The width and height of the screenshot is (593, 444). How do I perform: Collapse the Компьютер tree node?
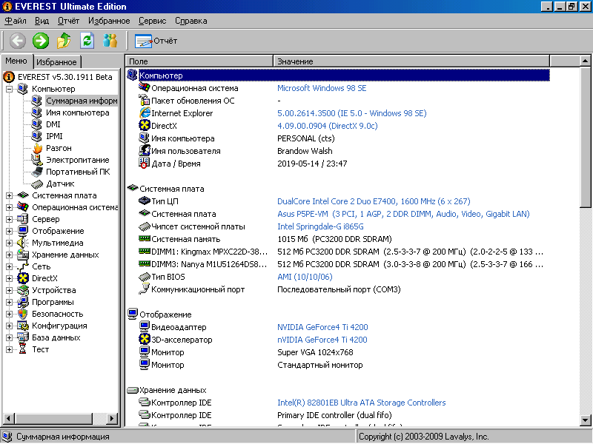click(x=10, y=89)
